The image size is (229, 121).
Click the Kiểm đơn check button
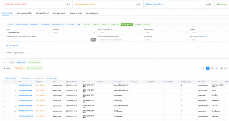point(21,62)
